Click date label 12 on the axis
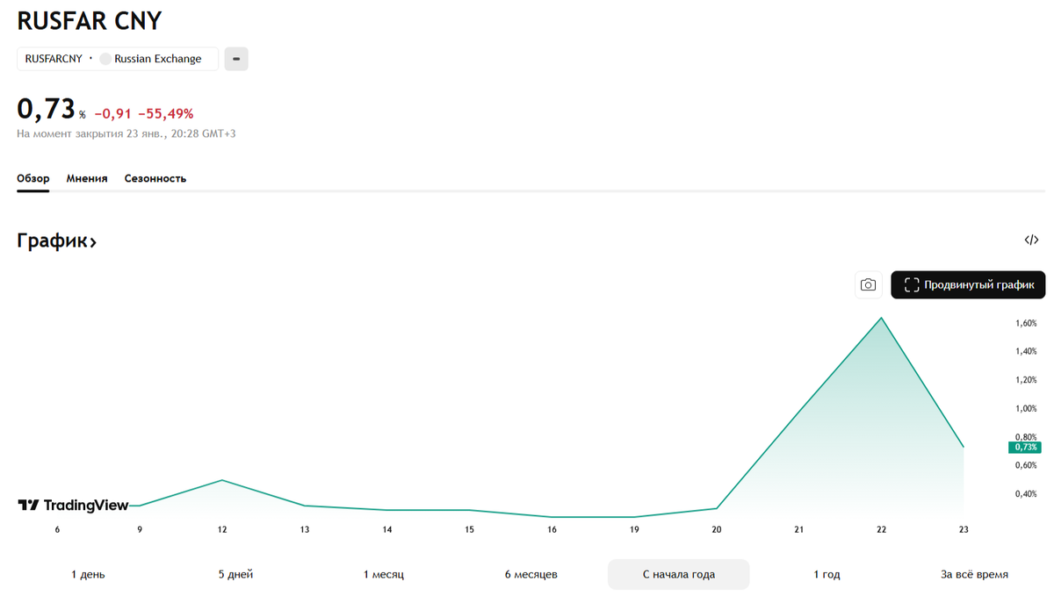 (x=222, y=529)
